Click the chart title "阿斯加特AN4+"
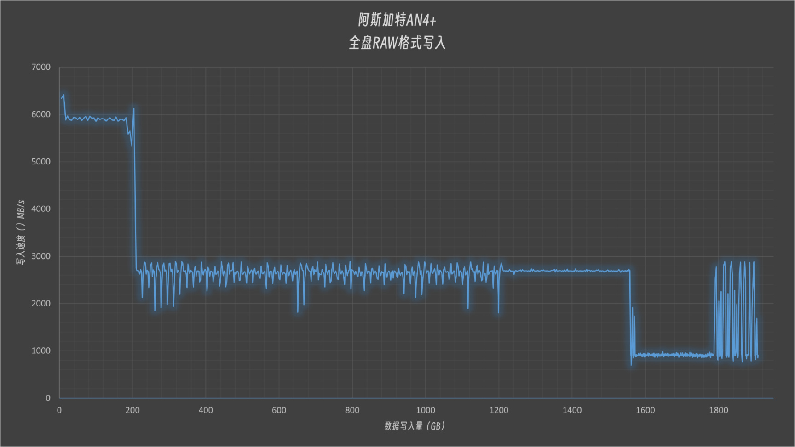 pos(397,20)
